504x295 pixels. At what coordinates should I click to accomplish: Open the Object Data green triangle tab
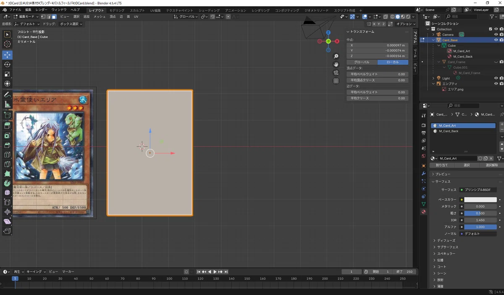pos(423,204)
